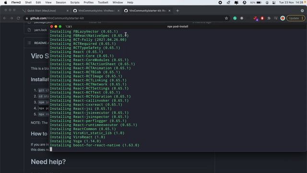Open the browser profile avatar
This screenshot has width=307, height=173.
pyautogui.click(x=283, y=18)
